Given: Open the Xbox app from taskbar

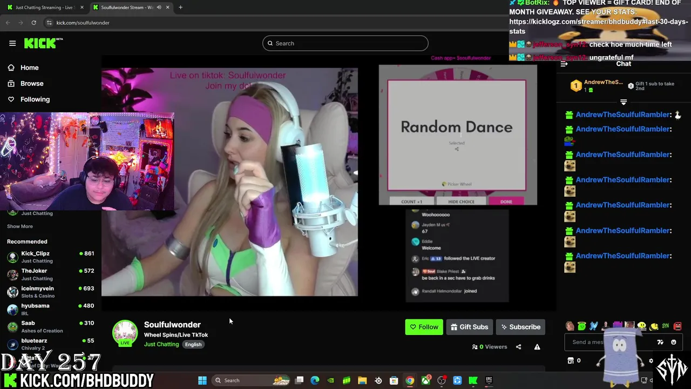Looking at the screenshot, I should (426, 380).
